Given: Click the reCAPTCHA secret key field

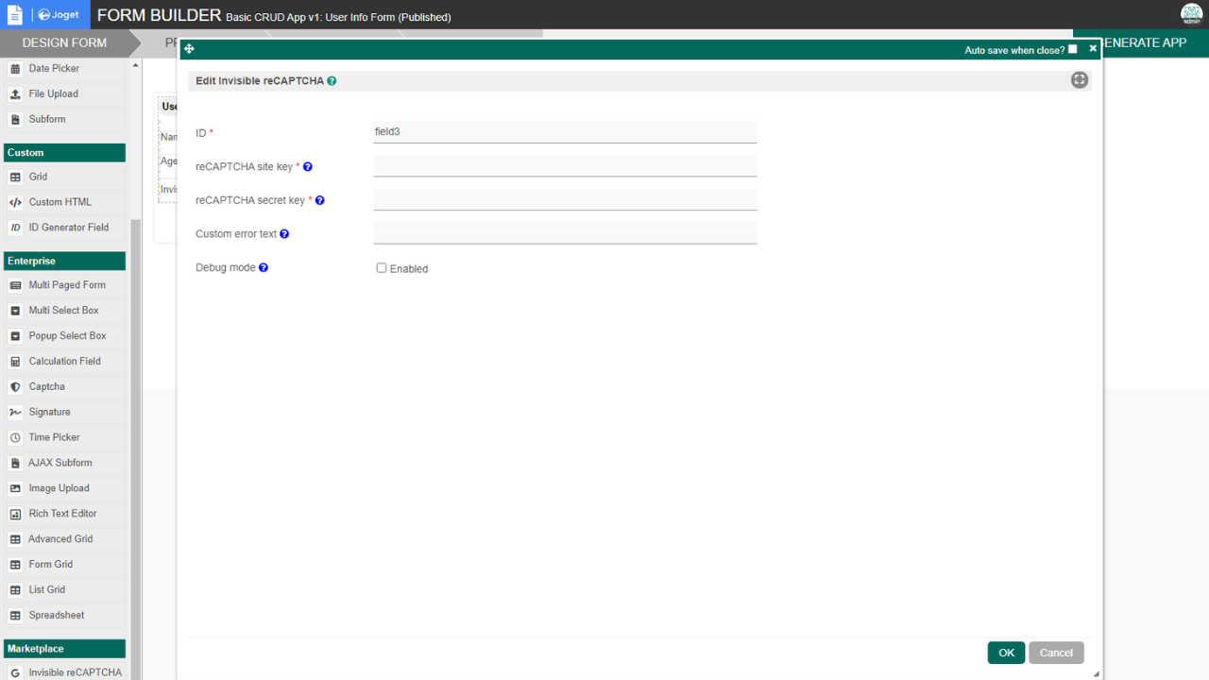Looking at the screenshot, I should click(565, 199).
